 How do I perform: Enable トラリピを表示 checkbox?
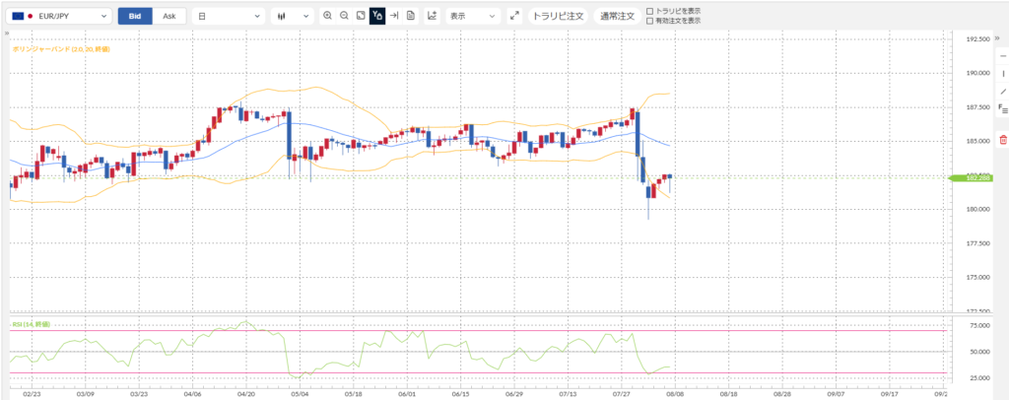[x=650, y=11]
